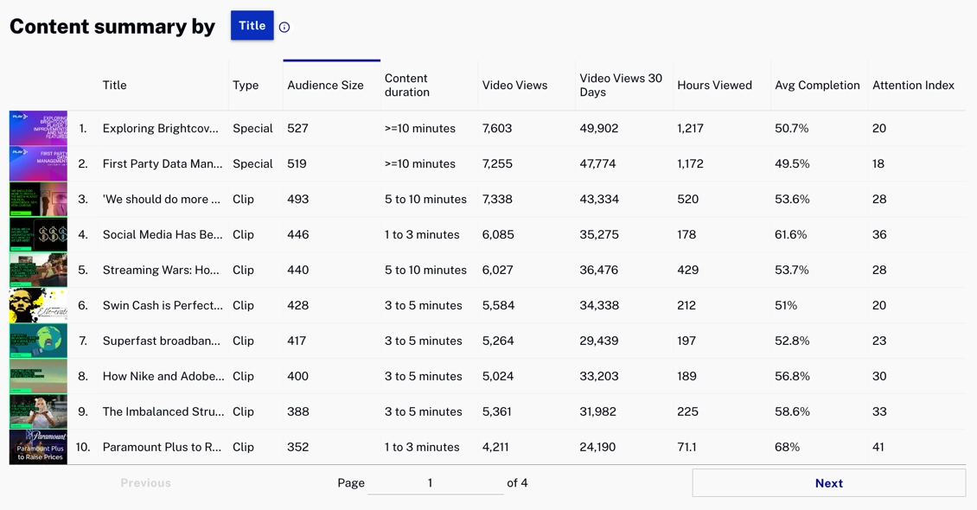Open the Title grouping dropdown button

(252, 26)
